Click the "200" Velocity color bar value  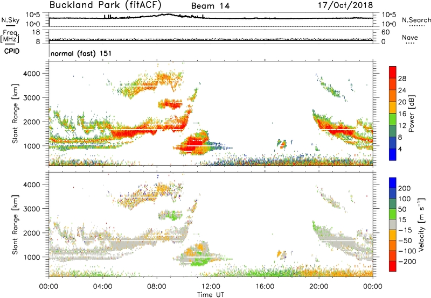pos(405,188)
